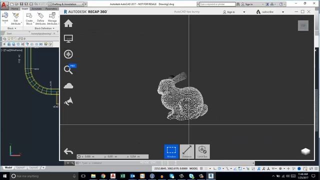Click AutoCAD title bar Sign In
Image resolution: width=320 pixels, height=180 pixels.
click(x=247, y=4)
